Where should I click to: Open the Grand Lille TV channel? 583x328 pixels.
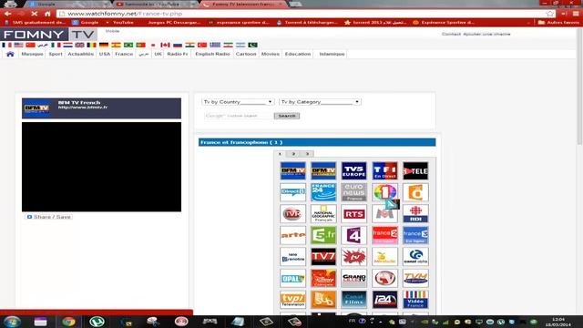(x=353, y=278)
